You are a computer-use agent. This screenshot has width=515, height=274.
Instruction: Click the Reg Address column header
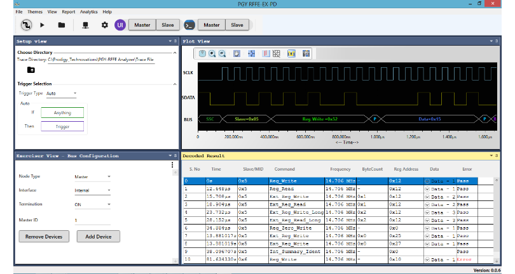click(x=406, y=169)
